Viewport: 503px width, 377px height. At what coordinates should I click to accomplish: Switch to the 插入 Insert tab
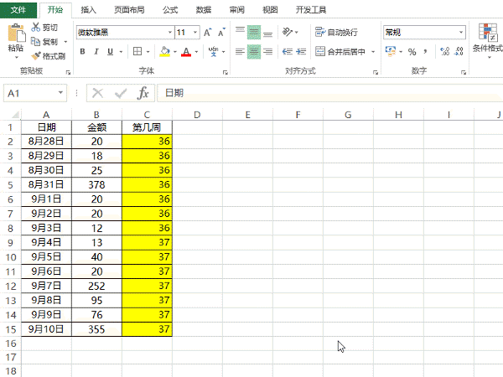pyautogui.click(x=89, y=10)
